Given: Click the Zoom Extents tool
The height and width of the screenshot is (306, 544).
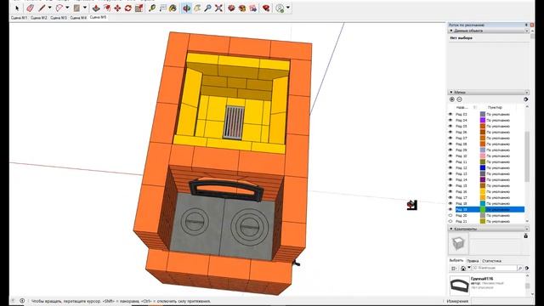Looking at the screenshot, I should coord(218,8).
